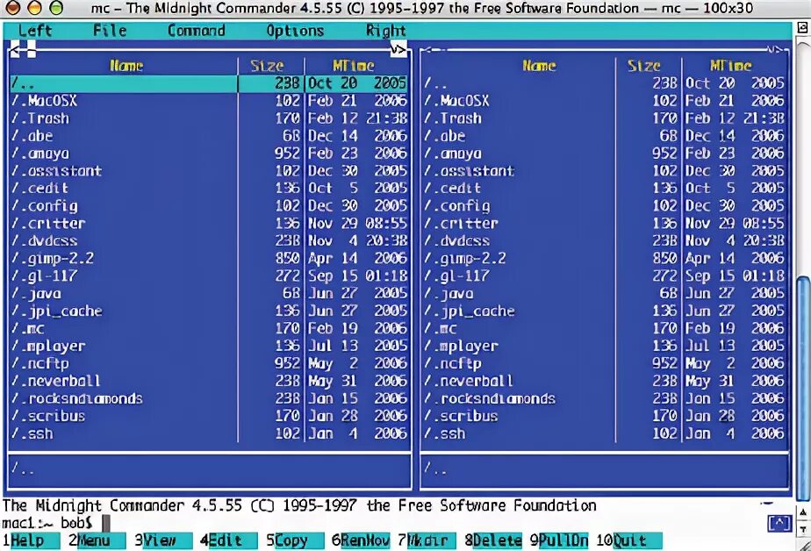
Task: Select /.mplayer in the left panel
Action: (209, 346)
